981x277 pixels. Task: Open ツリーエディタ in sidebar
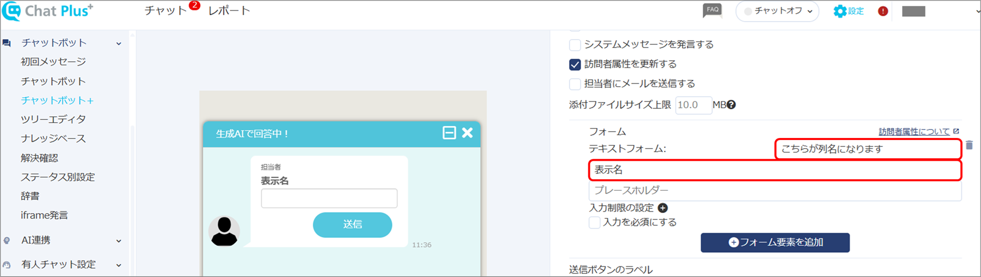(x=53, y=119)
